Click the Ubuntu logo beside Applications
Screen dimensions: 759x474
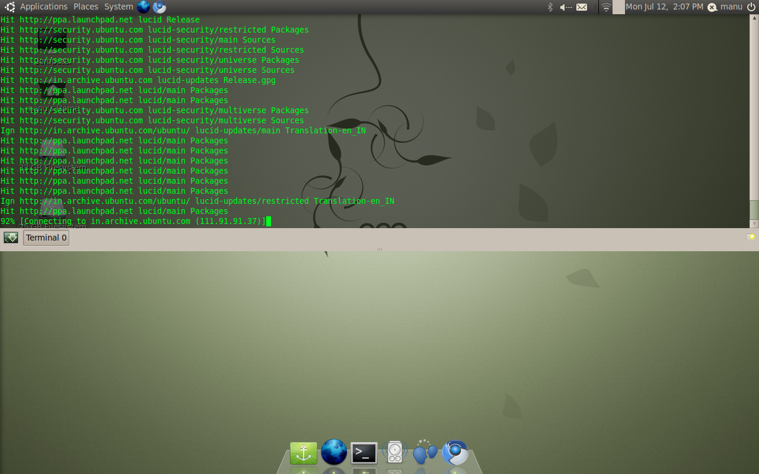coord(8,7)
